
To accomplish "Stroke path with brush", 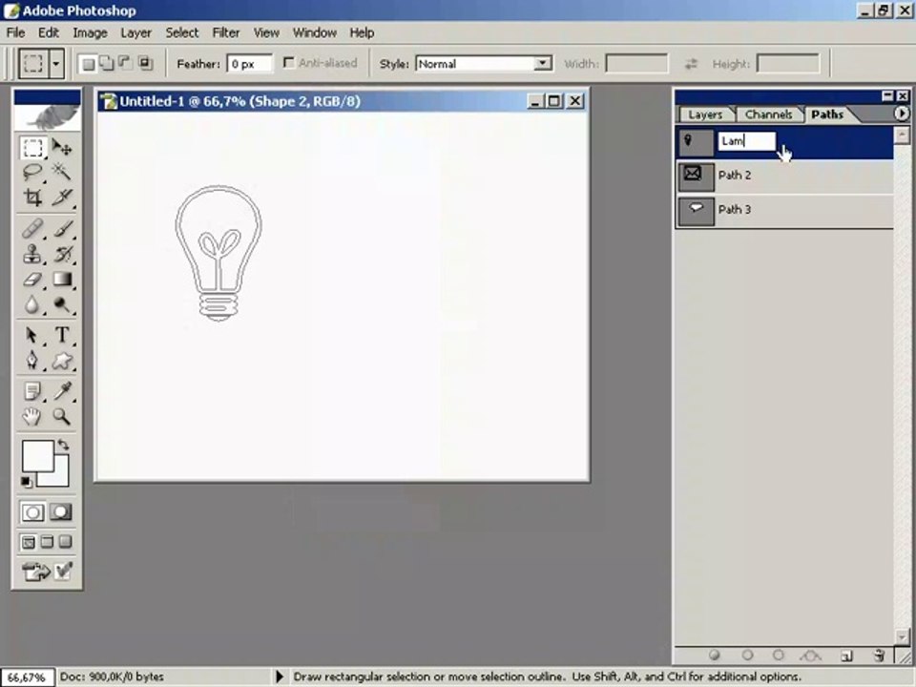I will tap(747, 656).
